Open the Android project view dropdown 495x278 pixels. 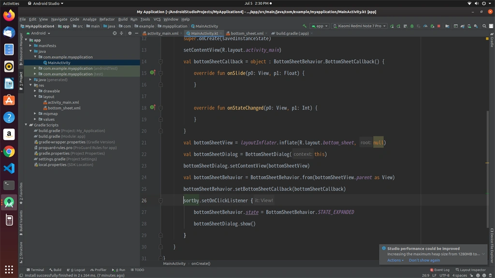click(x=38, y=33)
